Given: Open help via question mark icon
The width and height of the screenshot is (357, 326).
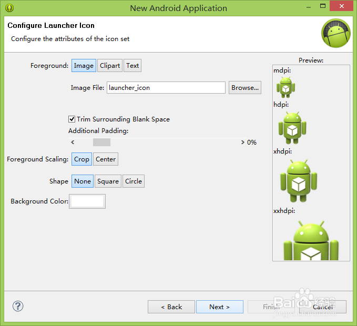Looking at the screenshot, I should click(x=18, y=306).
